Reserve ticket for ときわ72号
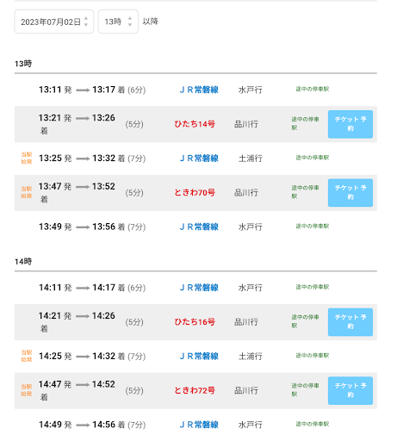 pyautogui.click(x=350, y=390)
